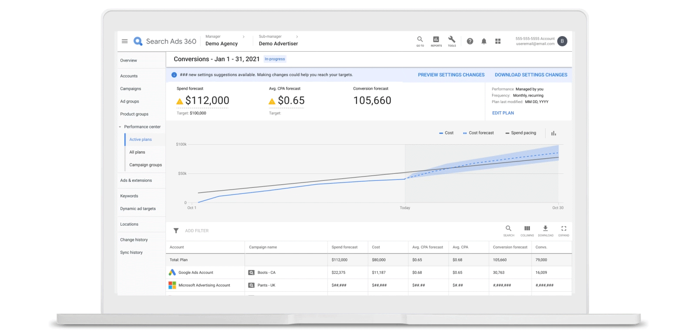Click the chart type bar icon

click(x=554, y=133)
